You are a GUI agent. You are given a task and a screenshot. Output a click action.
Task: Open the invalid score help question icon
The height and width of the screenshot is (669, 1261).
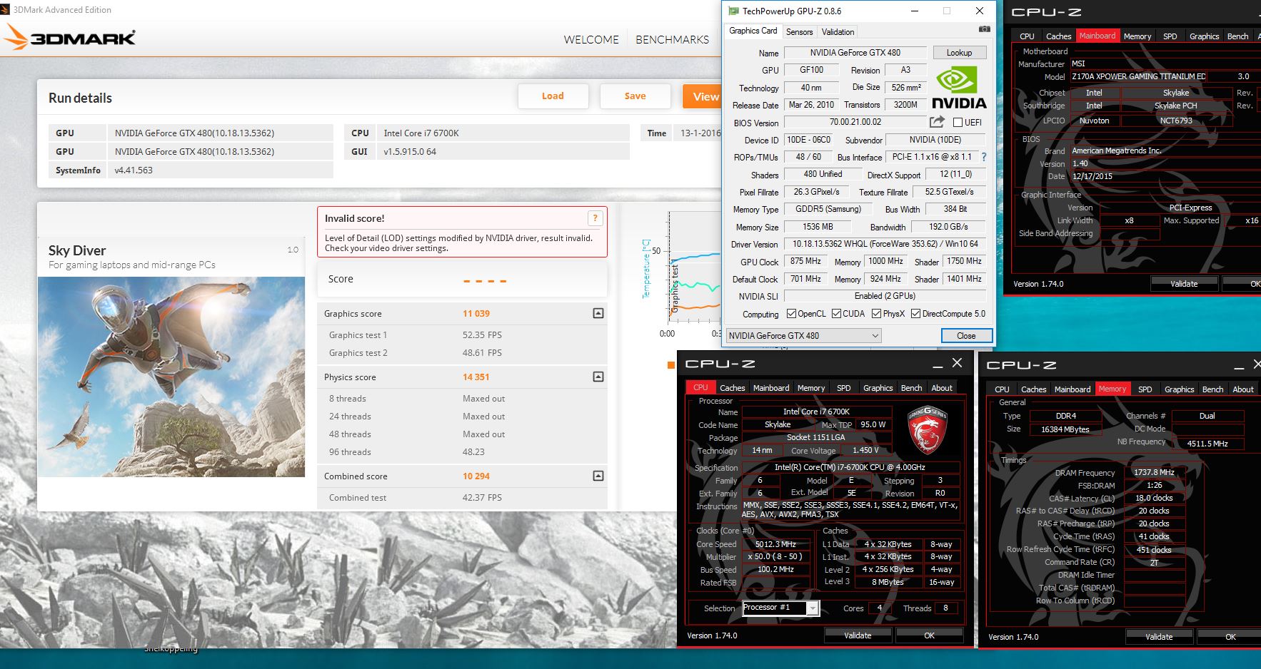coord(595,218)
